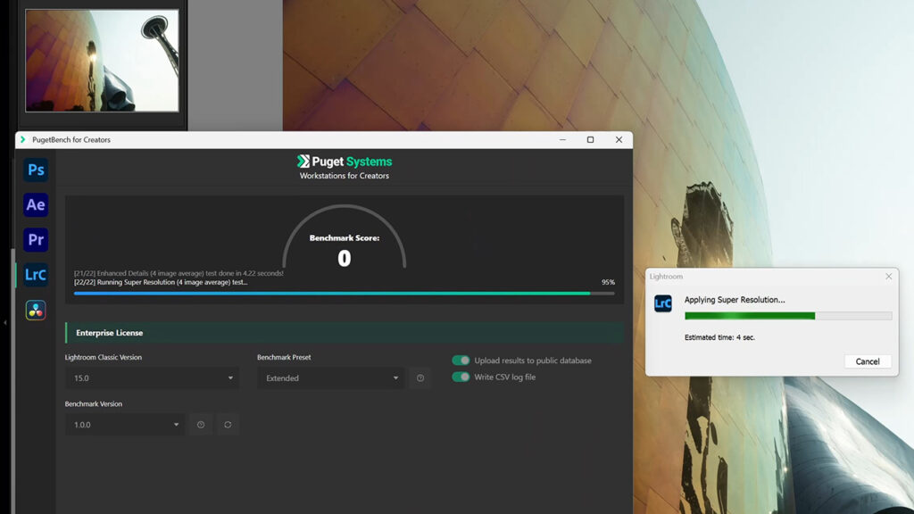Cancel the Super Resolution process

coord(868,361)
